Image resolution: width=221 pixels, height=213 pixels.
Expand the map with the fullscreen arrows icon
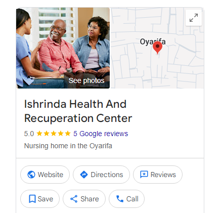194,18
